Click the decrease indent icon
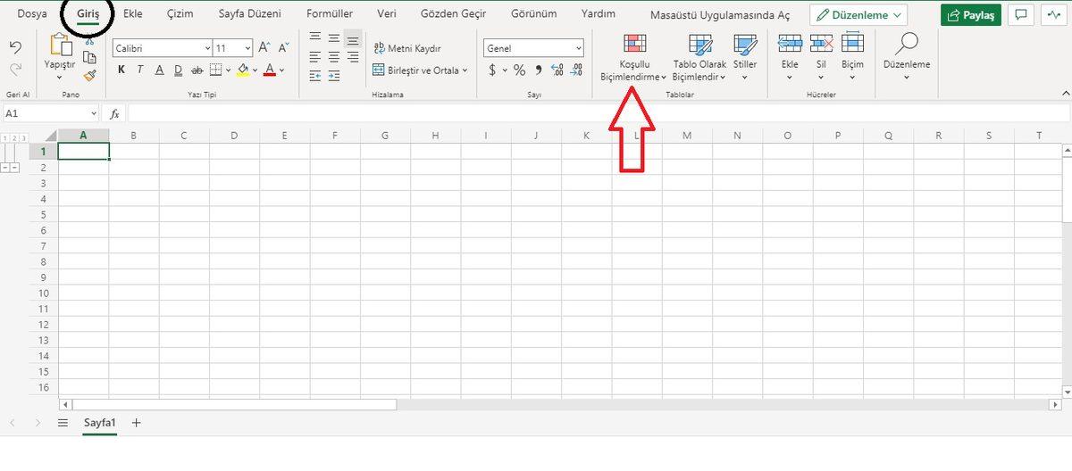Image resolution: width=1072 pixels, height=471 pixels. pyautogui.click(x=314, y=77)
